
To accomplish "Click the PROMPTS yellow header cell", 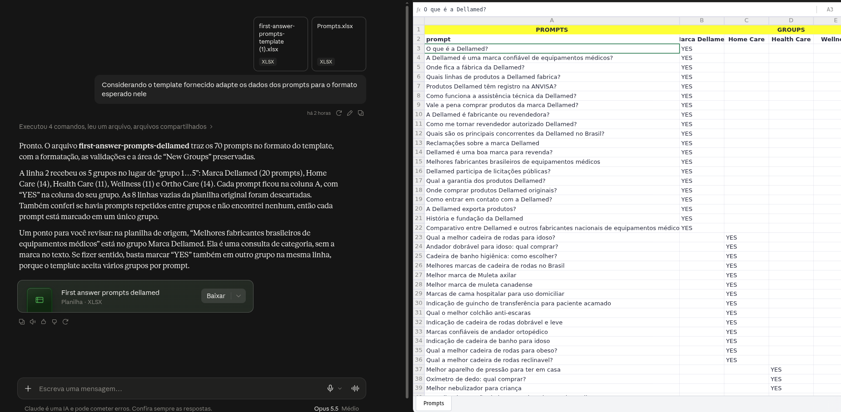I will click(x=552, y=30).
